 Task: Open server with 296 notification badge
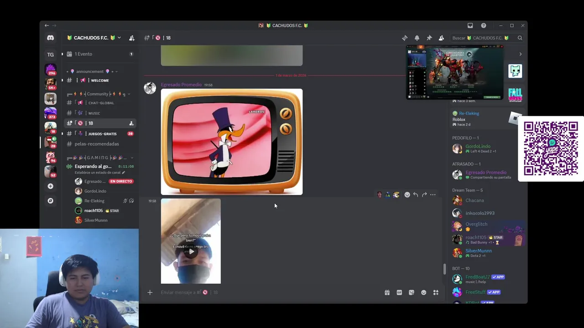click(51, 69)
